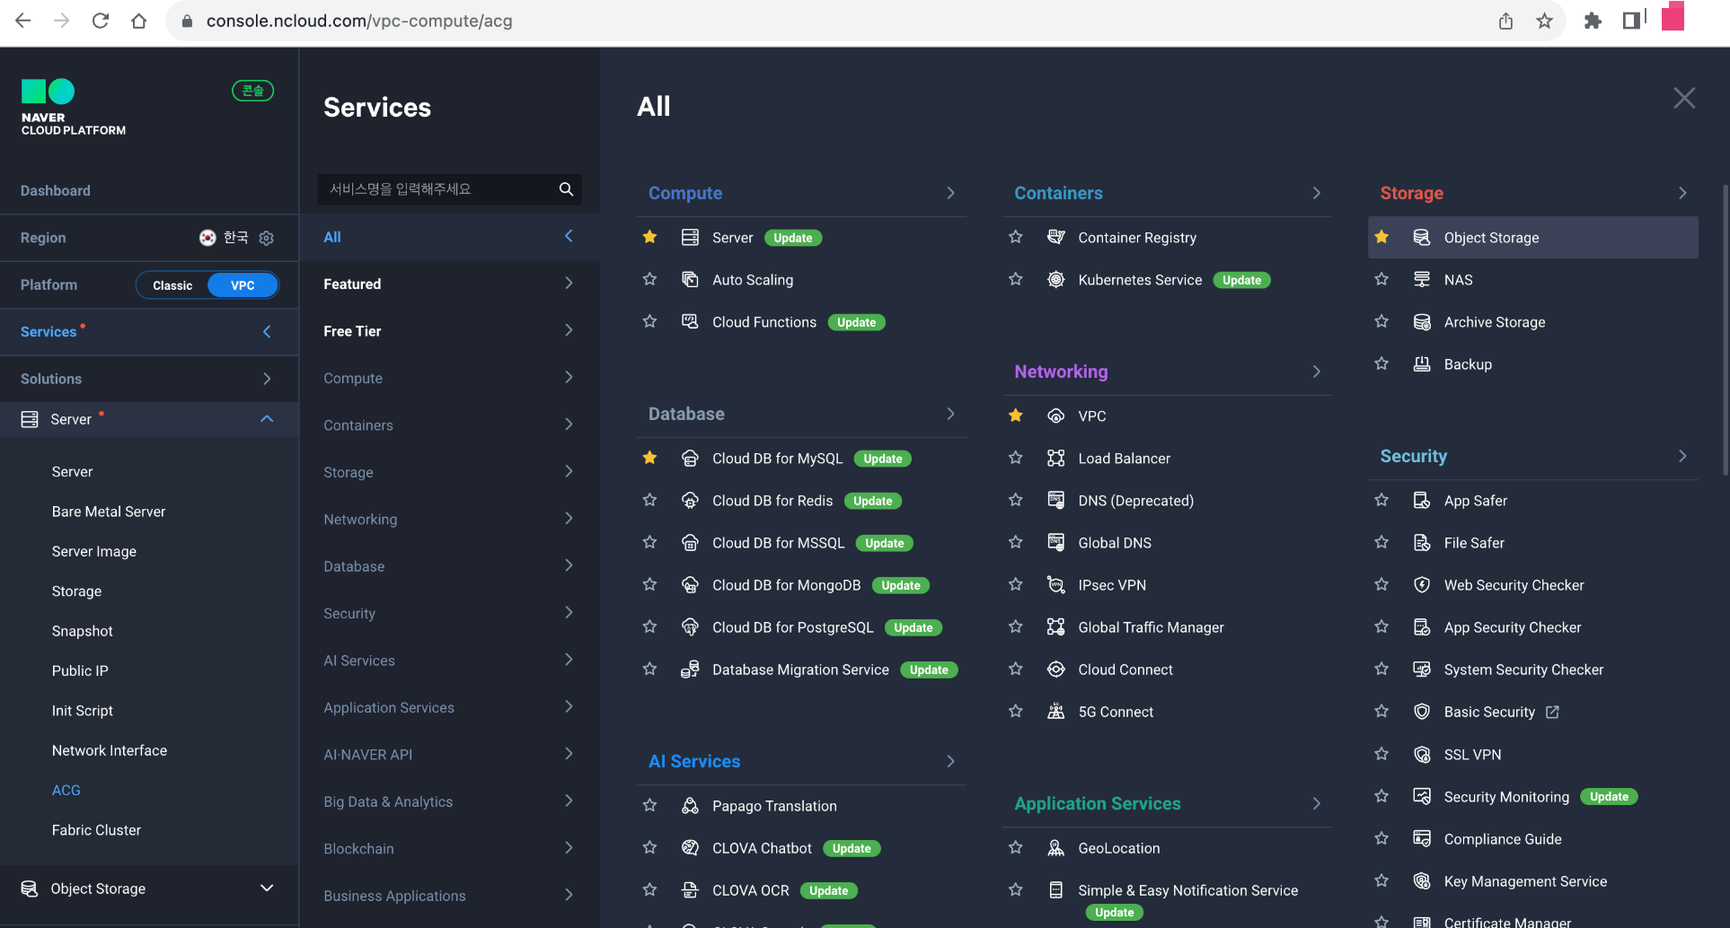Click the VPC service icon
Viewport: 1730px width, 928px height.
pos(1056,416)
